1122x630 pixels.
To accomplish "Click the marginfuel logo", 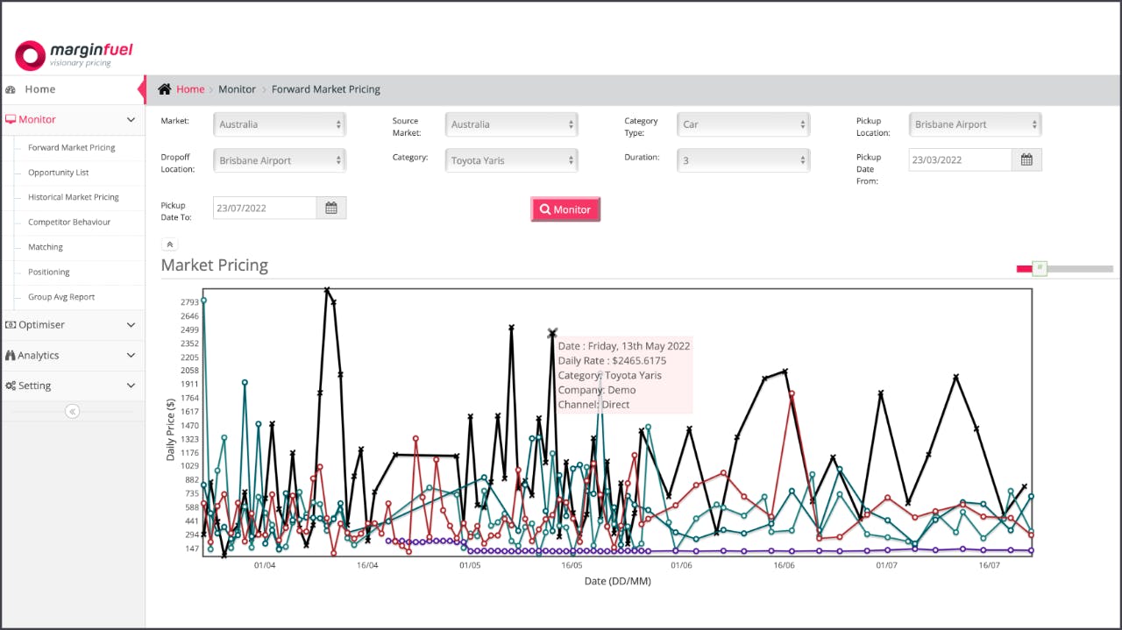I will point(74,54).
